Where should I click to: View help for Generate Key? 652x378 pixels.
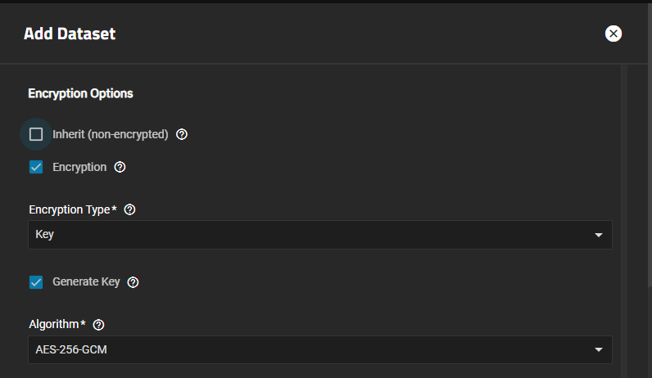point(134,282)
